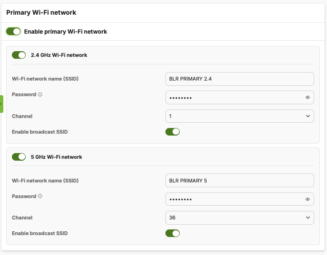
Task: Disable broadcast SSID for 5 GHz network
Action: (x=173, y=233)
